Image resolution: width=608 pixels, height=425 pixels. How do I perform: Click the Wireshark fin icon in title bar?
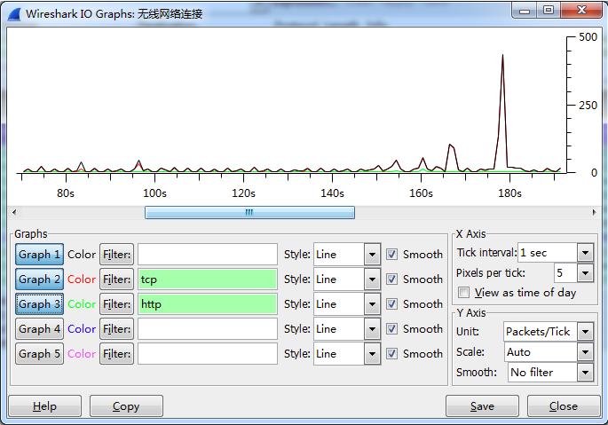click(x=14, y=14)
